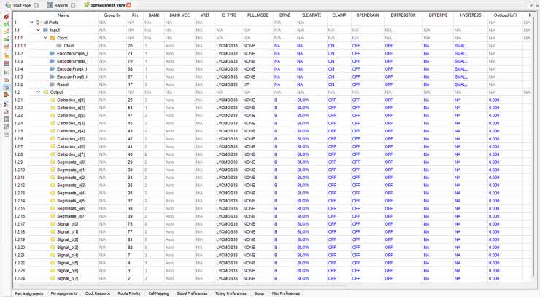Image resolution: width=540 pixels, height=297 pixels.
Task: Open the Global Preferences tab
Action: click(192, 293)
